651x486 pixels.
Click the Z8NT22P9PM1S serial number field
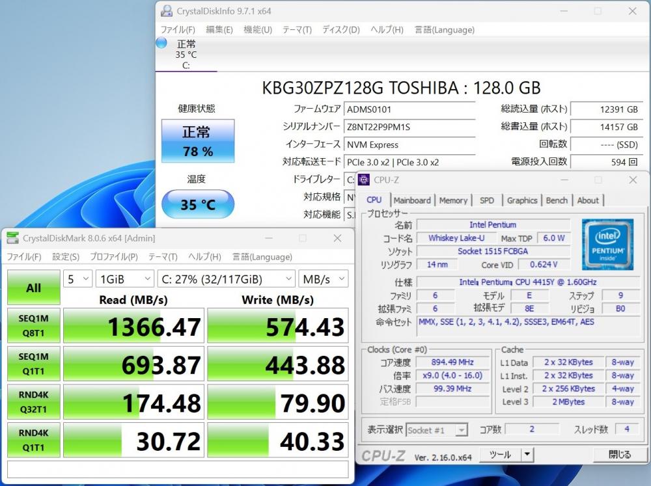point(409,127)
